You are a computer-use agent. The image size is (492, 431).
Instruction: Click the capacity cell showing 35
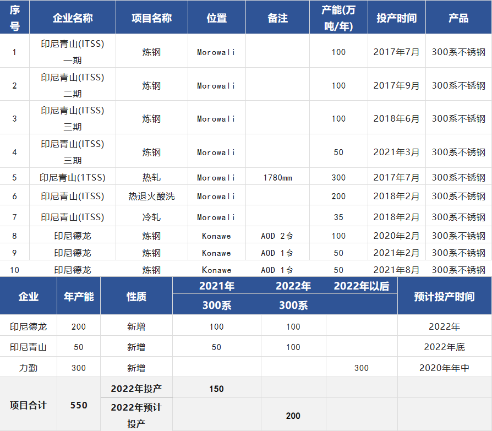[x=338, y=217]
